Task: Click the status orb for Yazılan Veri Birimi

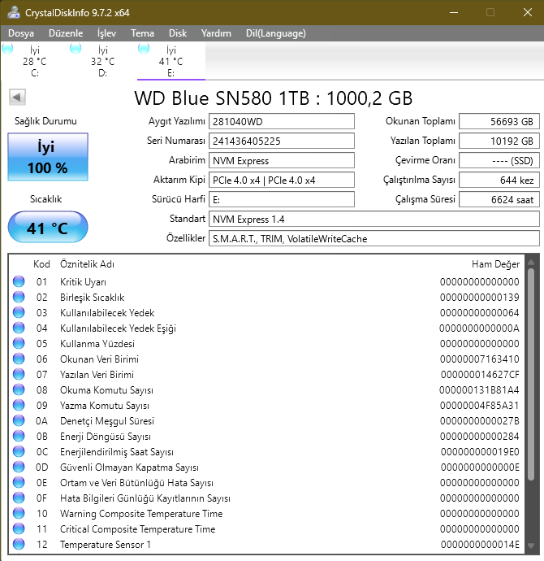Action: pyautogui.click(x=19, y=374)
